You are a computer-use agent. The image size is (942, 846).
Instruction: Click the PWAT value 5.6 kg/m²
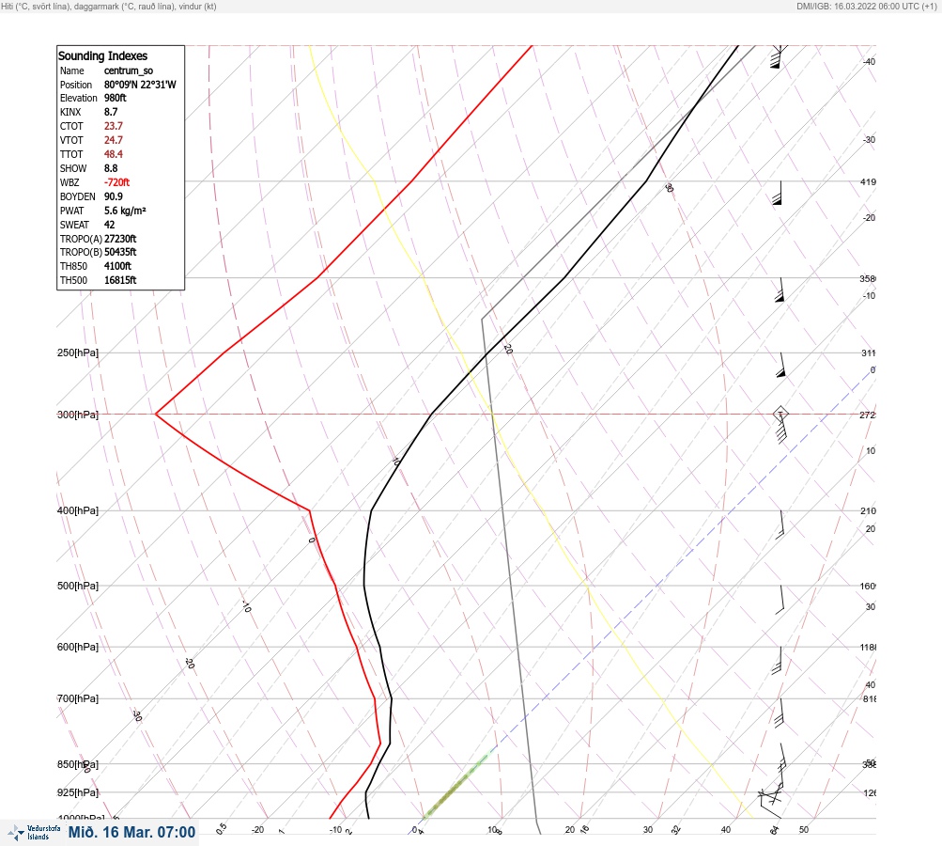125,211
